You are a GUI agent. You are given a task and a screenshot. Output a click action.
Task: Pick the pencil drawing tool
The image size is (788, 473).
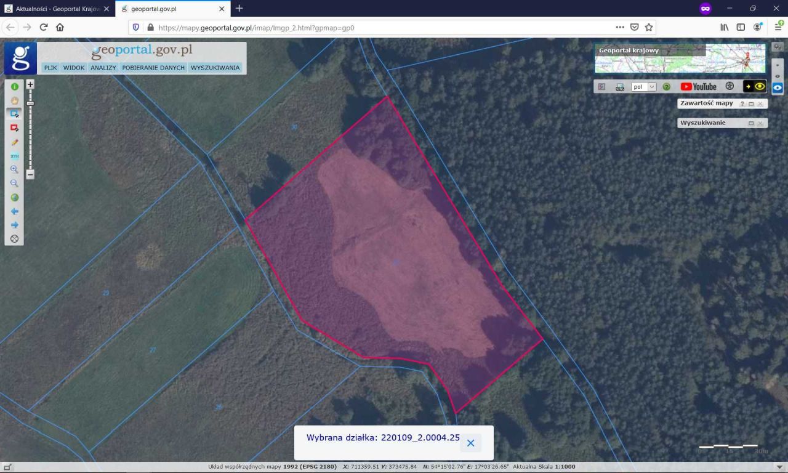click(15, 142)
